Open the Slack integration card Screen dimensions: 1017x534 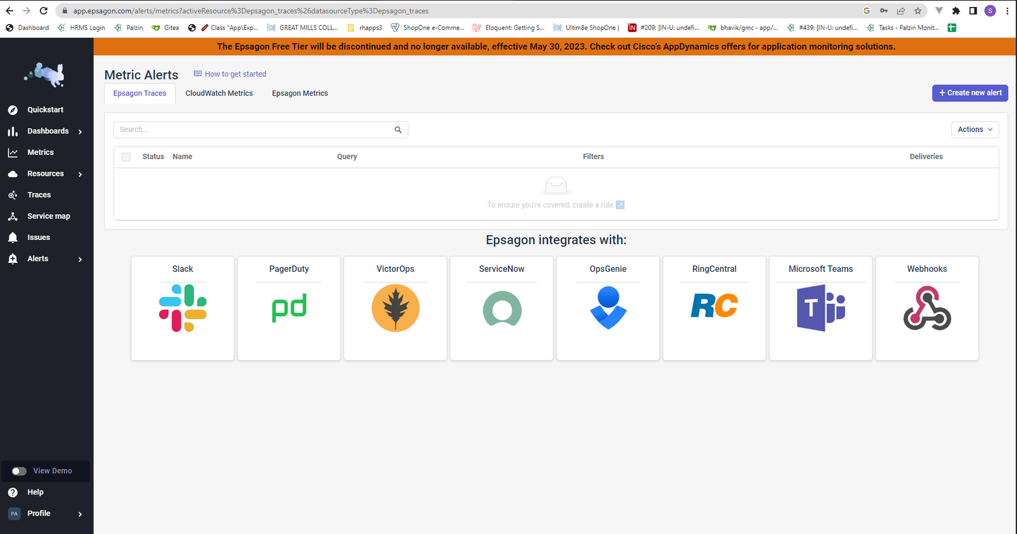(183, 308)
